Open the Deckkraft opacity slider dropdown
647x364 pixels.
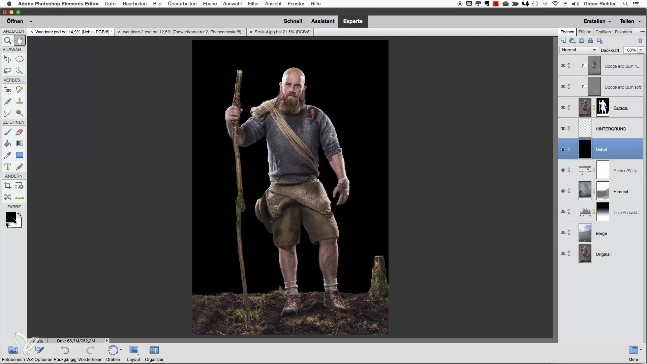click(x=641, y=50)
